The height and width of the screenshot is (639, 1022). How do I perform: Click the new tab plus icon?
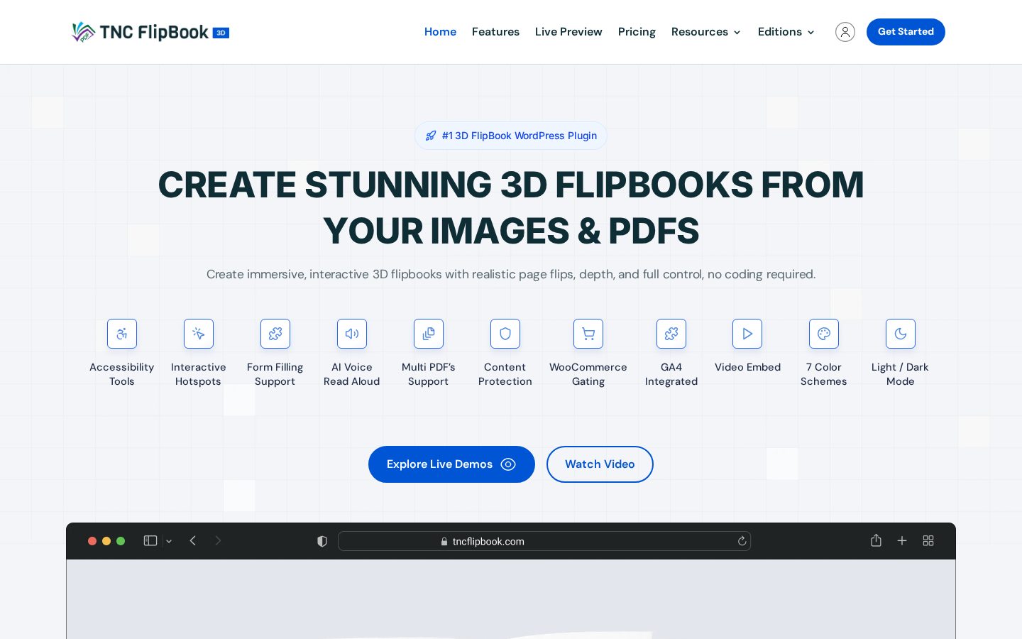click(902, 541)
